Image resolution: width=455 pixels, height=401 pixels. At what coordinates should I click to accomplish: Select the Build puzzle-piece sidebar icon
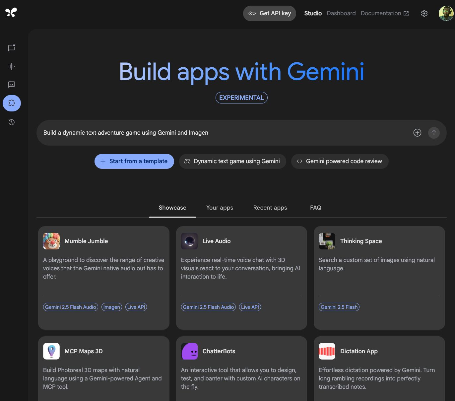pyautogui.click(x=12, y=103)
